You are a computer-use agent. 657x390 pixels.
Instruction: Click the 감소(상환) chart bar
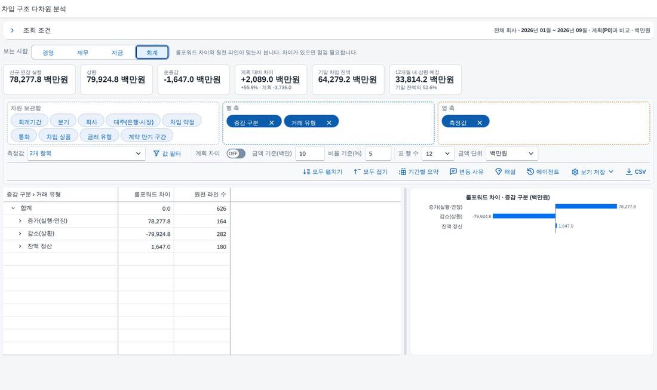(x=524, y=216)
